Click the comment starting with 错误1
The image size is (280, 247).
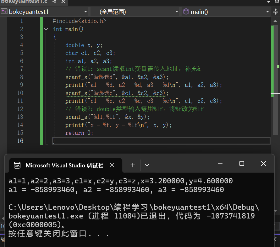click(x=133, y=69)
